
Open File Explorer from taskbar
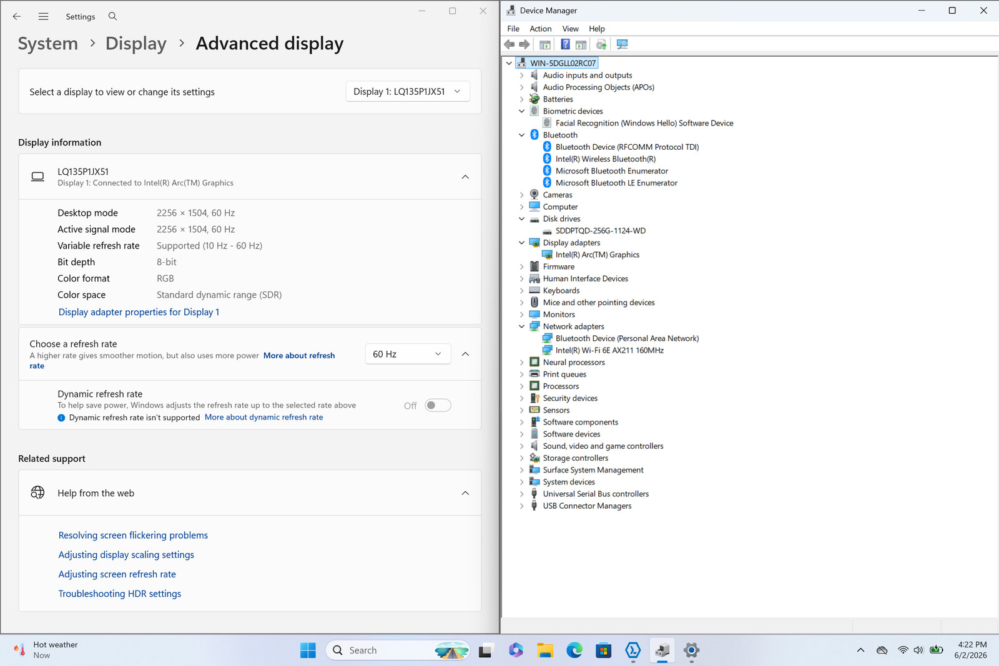pyautogui.click(x=545, y=650)
